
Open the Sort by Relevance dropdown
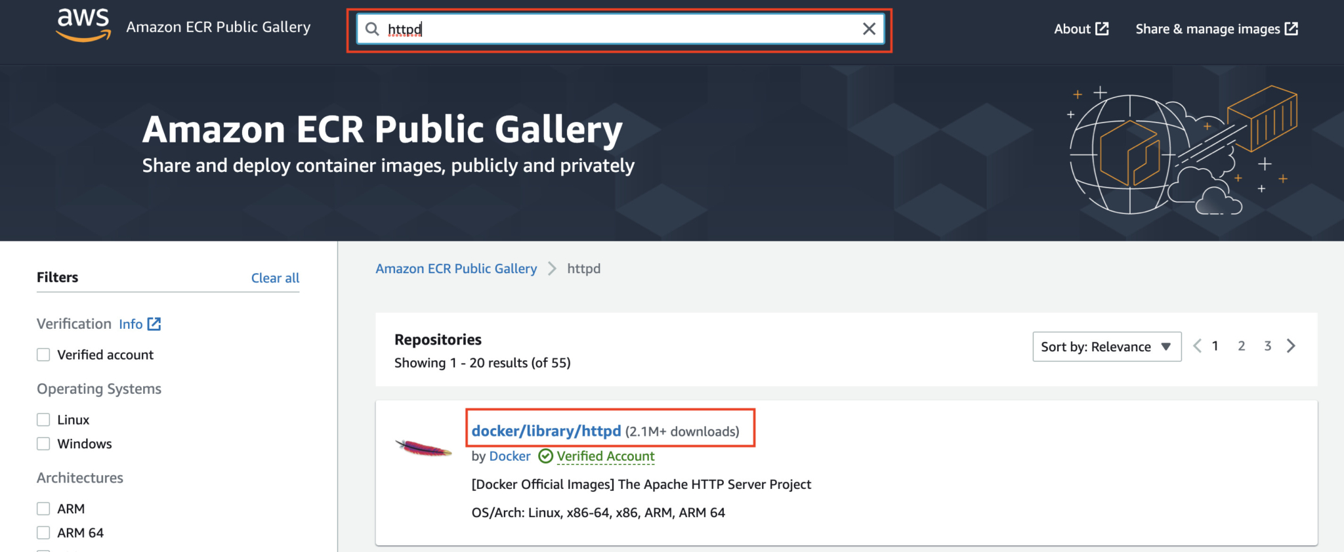pos(1106,347)
